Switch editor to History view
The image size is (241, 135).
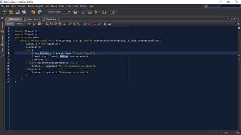click(x=20, y=24)
